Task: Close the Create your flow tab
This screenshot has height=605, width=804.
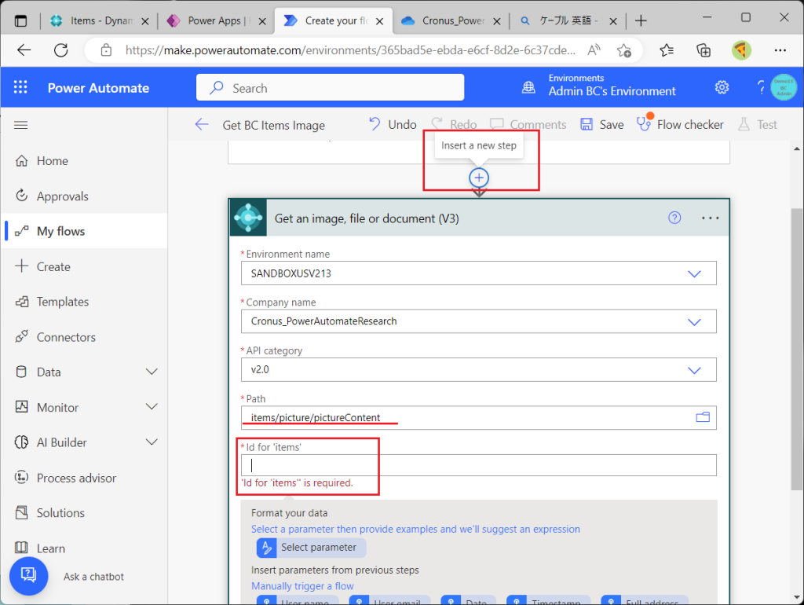Action: (x=379, y=21)
